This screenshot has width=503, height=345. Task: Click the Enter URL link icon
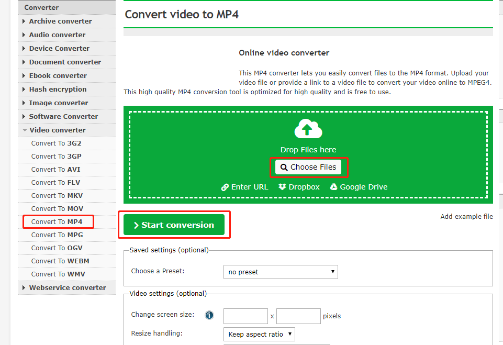tap(225, 187)
